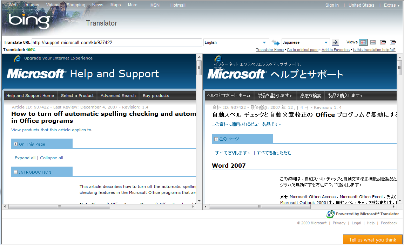Expand the On This Page section
The width and height of the screenshot is (404, 245).
coord(15,144)
